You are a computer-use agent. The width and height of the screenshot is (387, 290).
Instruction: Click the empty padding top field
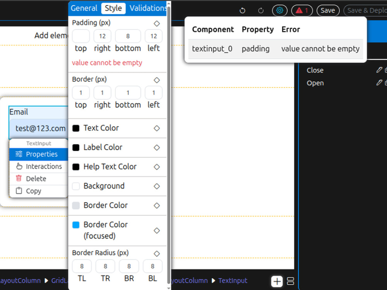[81, 36]
